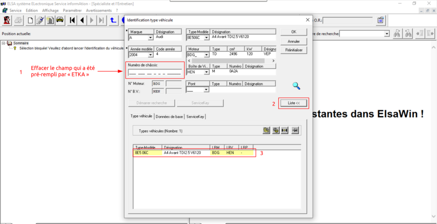
Task: Open the Edition menu
Action: pos(31,10)
